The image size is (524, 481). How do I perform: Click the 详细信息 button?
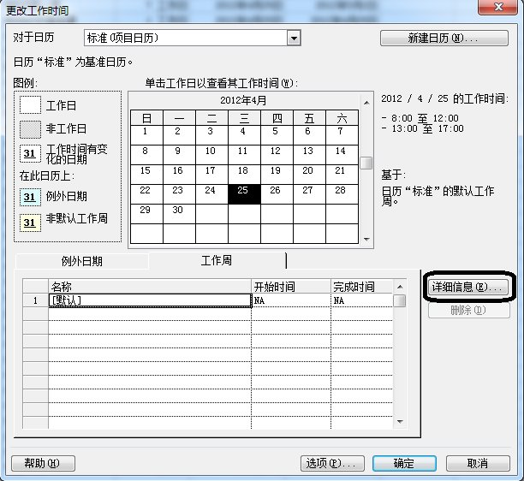468,287
